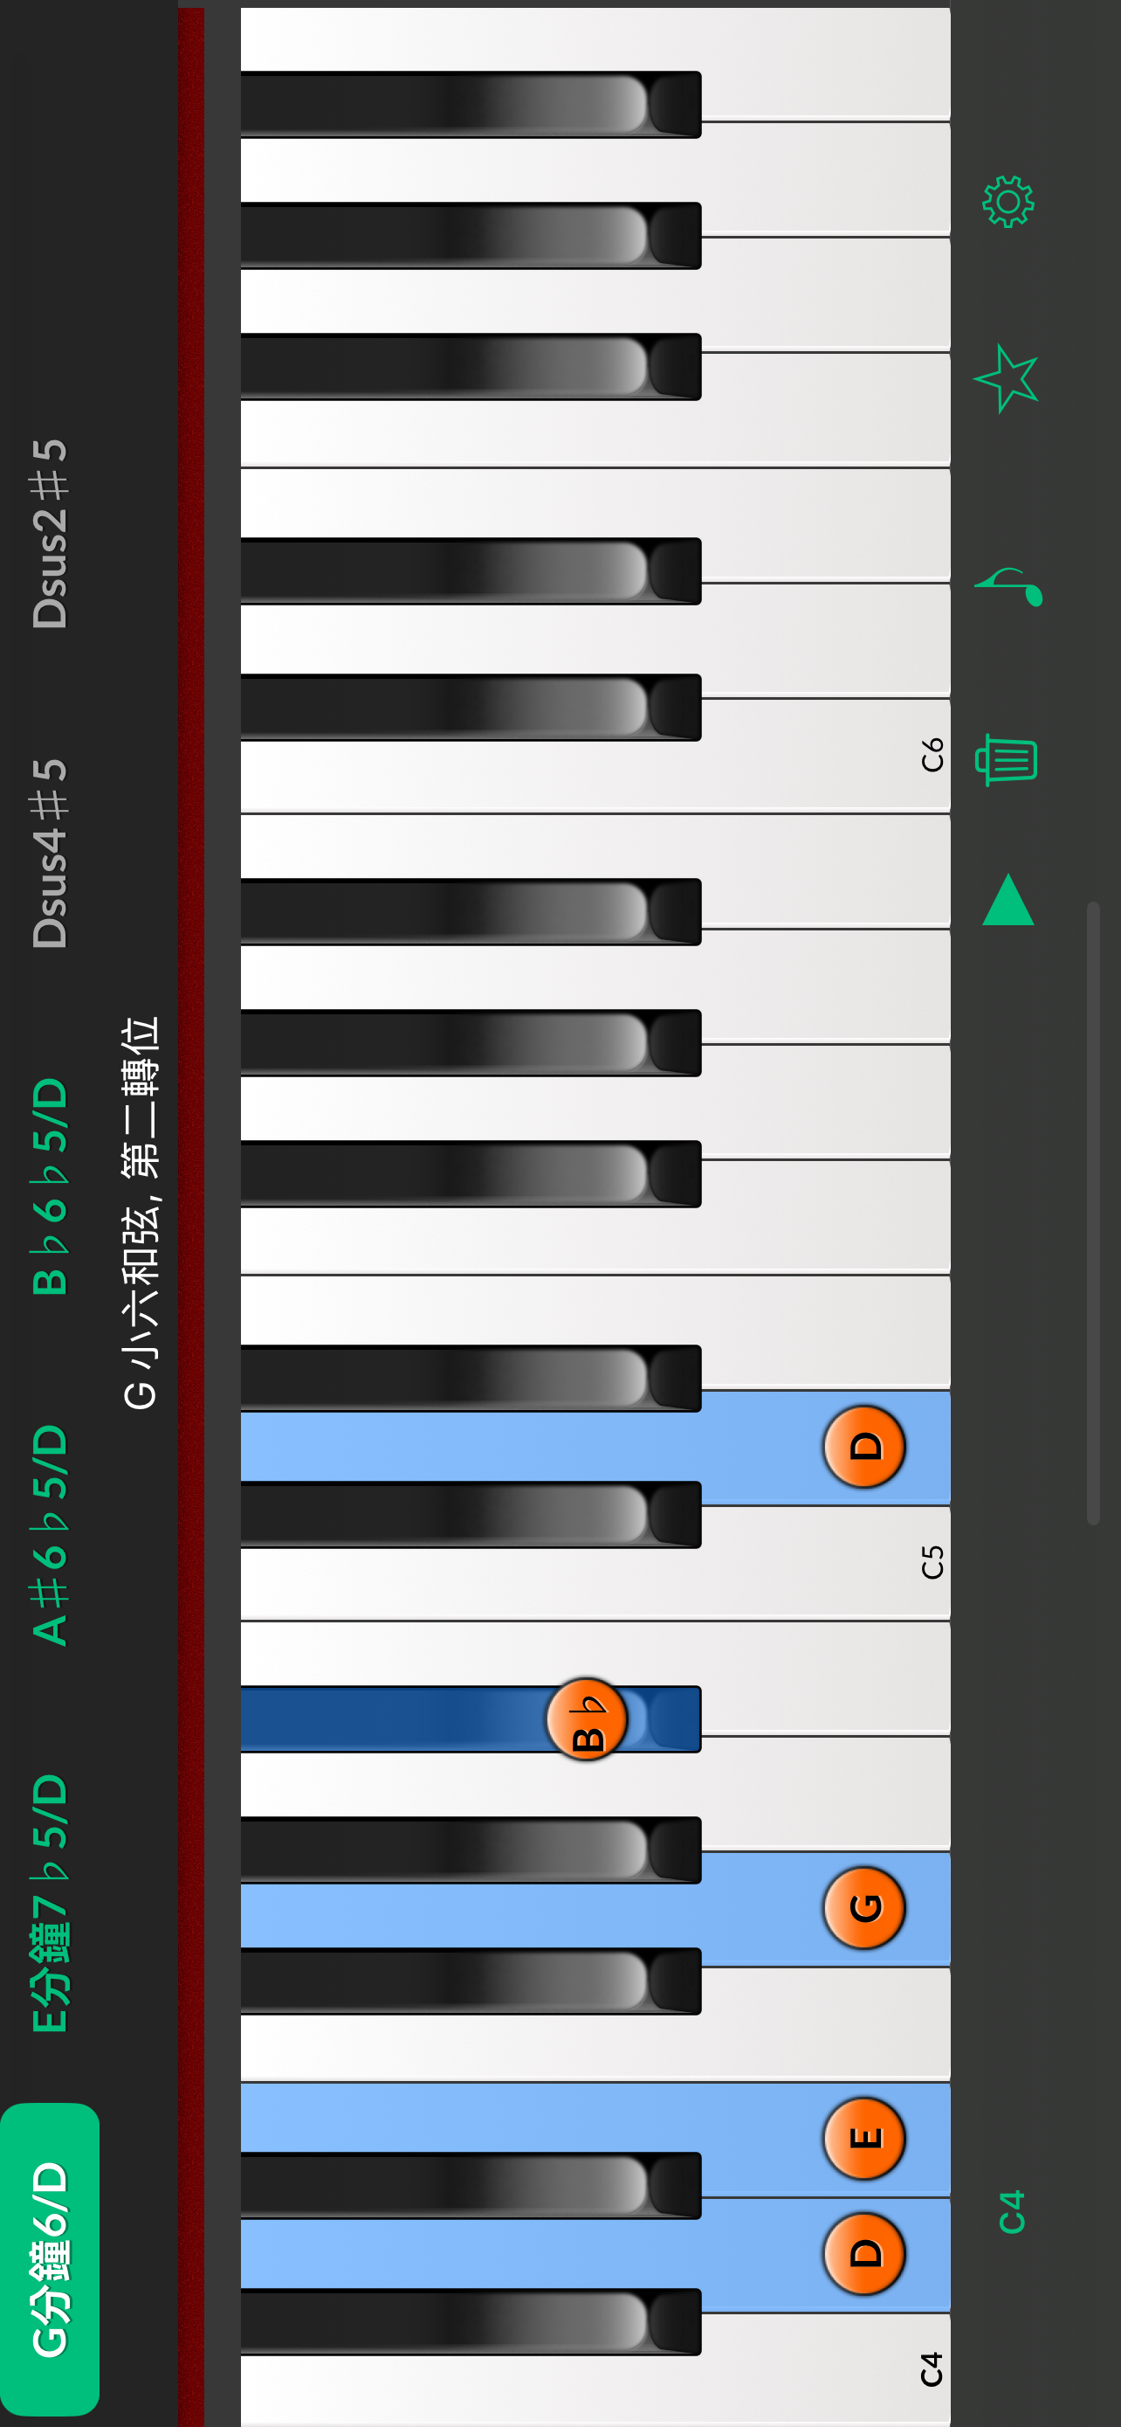
Task: Tap the orange G note marker
Action: click(x=864, y=1908)
